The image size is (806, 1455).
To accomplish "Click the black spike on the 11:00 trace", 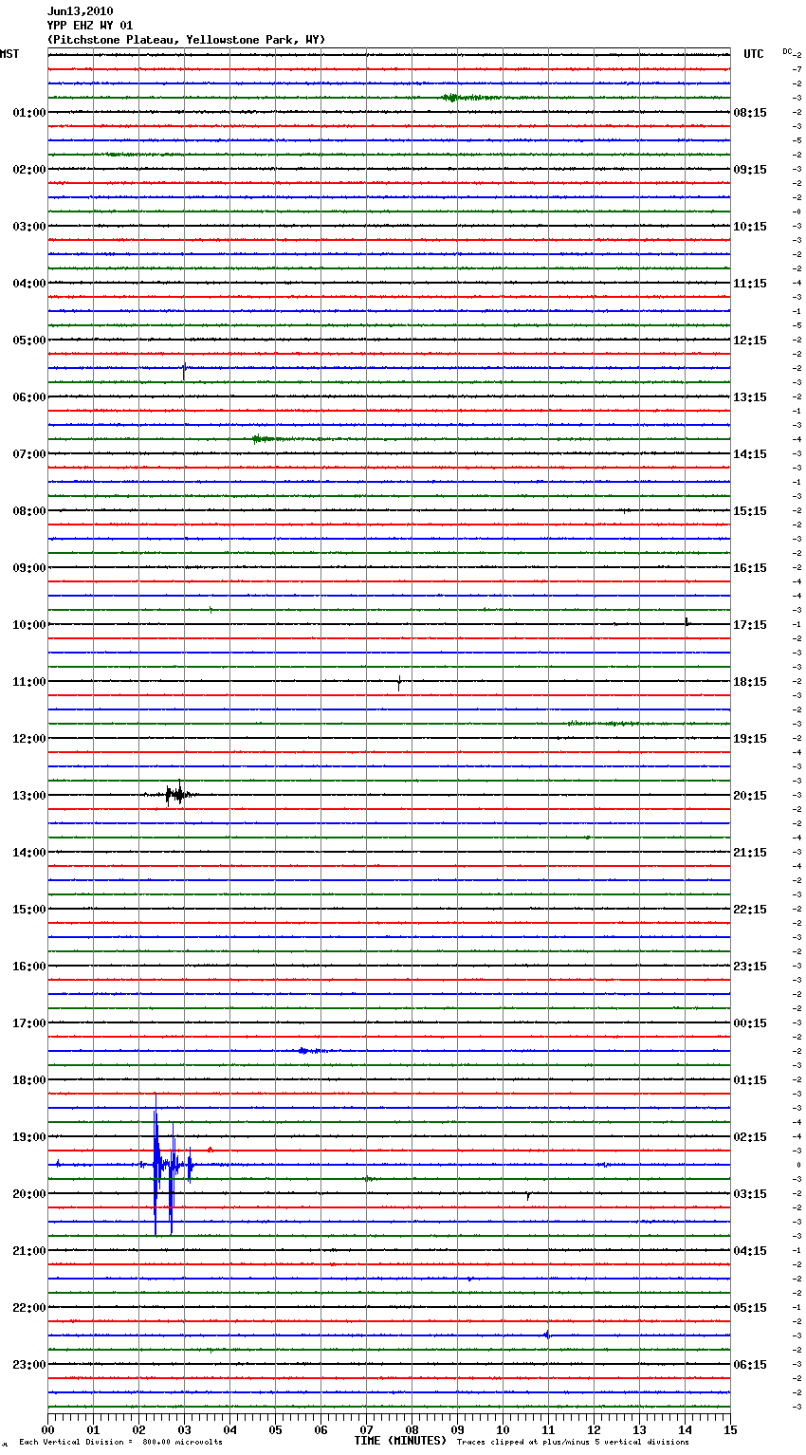I will [x=399, y=682].
